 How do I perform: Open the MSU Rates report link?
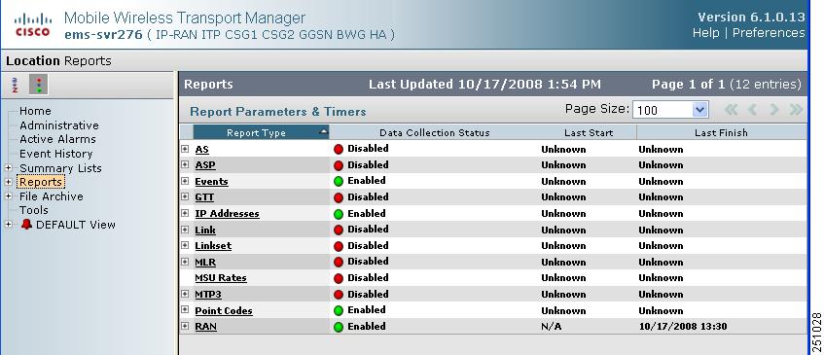[221, 278]
